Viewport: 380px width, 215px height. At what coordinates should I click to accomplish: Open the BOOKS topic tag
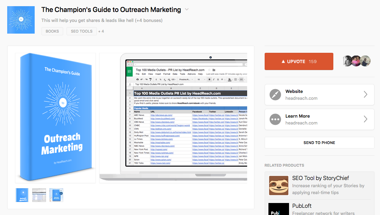tap(52, 31)
